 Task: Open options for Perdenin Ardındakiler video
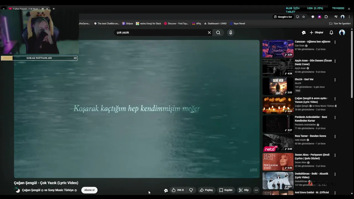point(335,117)
